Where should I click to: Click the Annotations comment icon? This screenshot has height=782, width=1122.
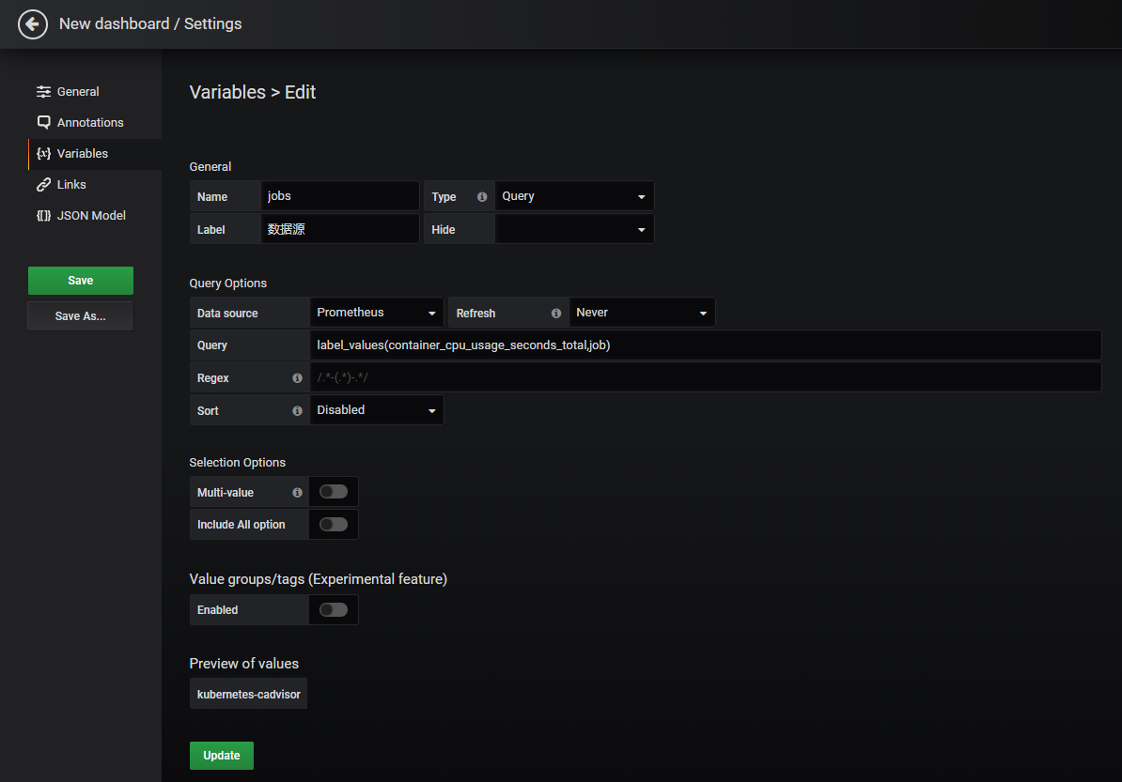click(43, 123)
